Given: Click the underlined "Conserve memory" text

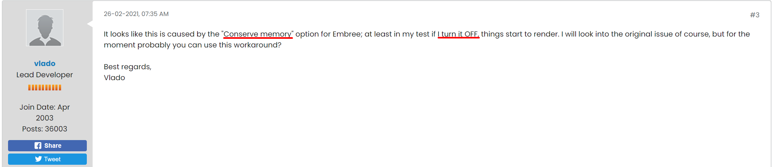Looking at the screenshot, I should [257, 34].
